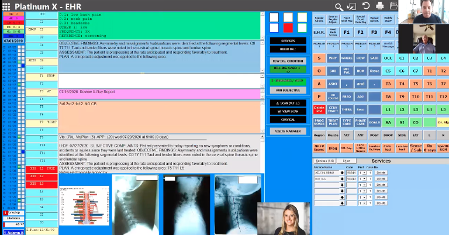Click the bottom-right green-bordered square
The width and height of the screenshot is (449, 235).
pos(302,27)
